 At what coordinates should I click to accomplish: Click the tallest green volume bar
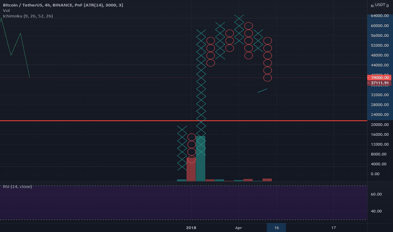coord(201,159)
